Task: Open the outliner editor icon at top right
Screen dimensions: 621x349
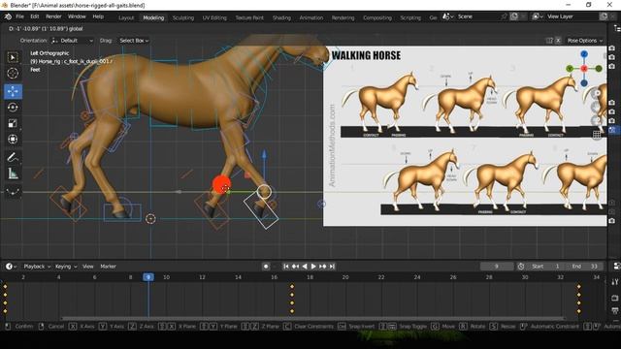Action: point(617,28)
